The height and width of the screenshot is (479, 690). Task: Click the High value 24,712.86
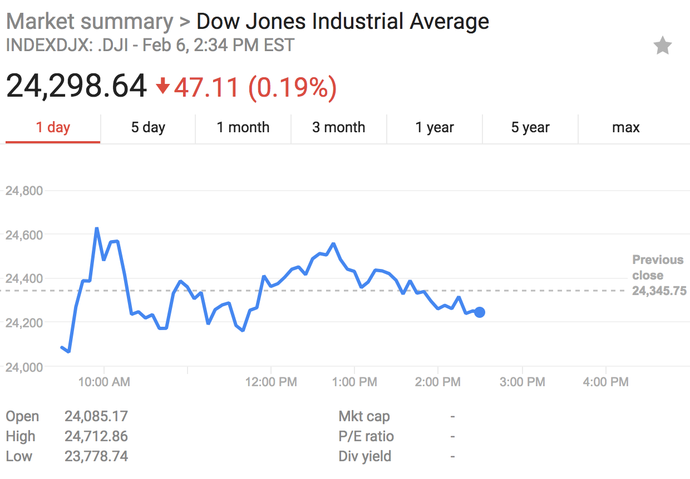click(x=96, y=436)
